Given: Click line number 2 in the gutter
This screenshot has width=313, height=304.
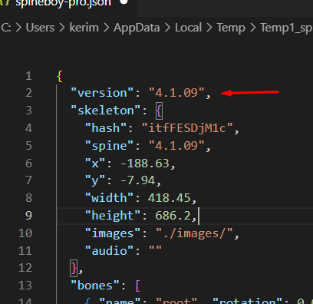Looking at the screenshot, I should click(x=28, y=93).
